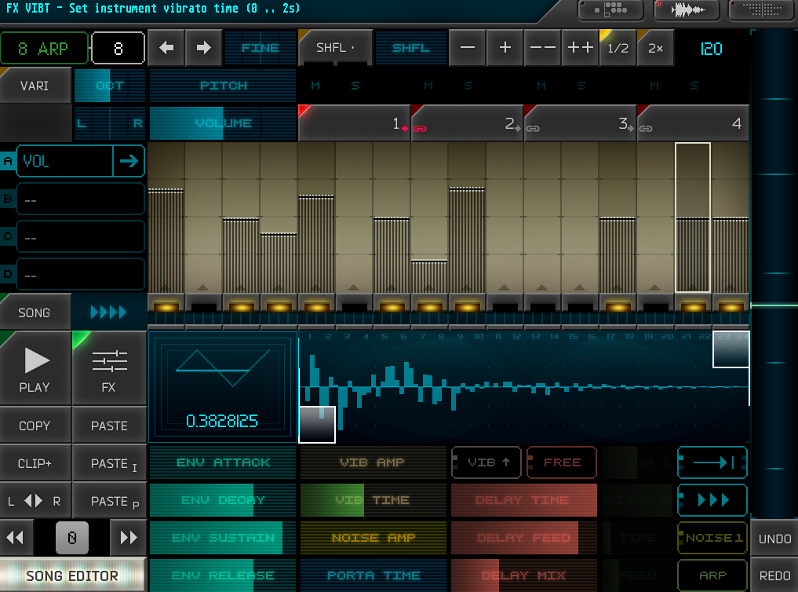
Task: Open the 8 ARP instrument selector
Action: tap(44, 49)
